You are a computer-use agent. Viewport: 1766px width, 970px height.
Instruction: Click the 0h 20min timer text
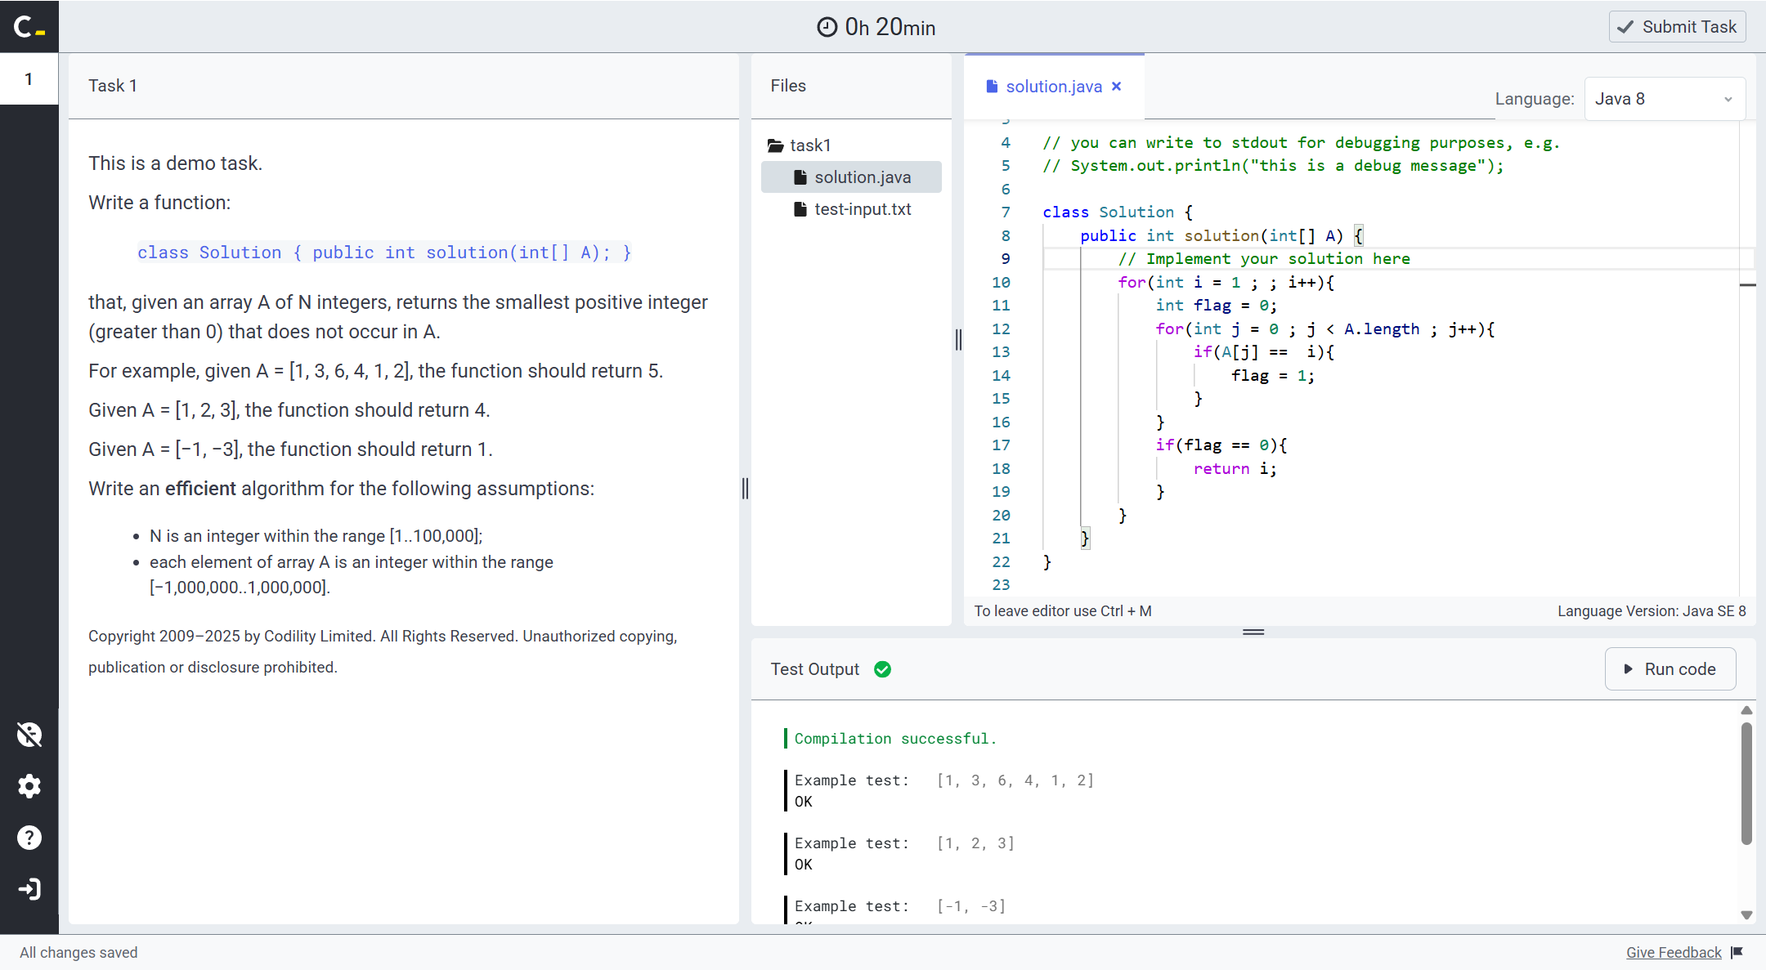(x=890, y=27)
